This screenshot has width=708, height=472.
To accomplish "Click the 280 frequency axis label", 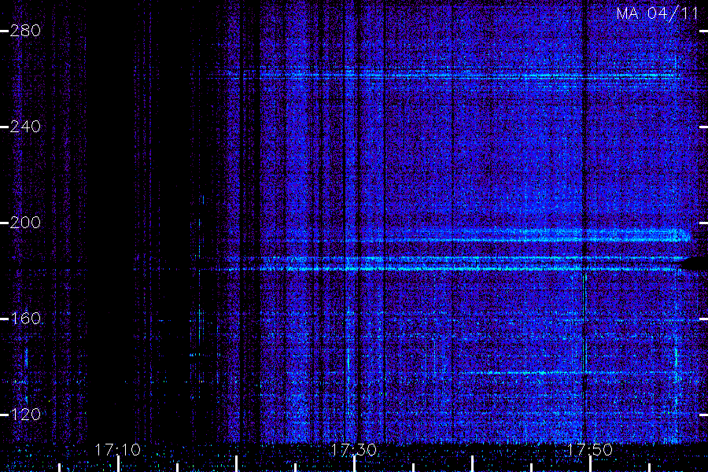I will (25, 31).
